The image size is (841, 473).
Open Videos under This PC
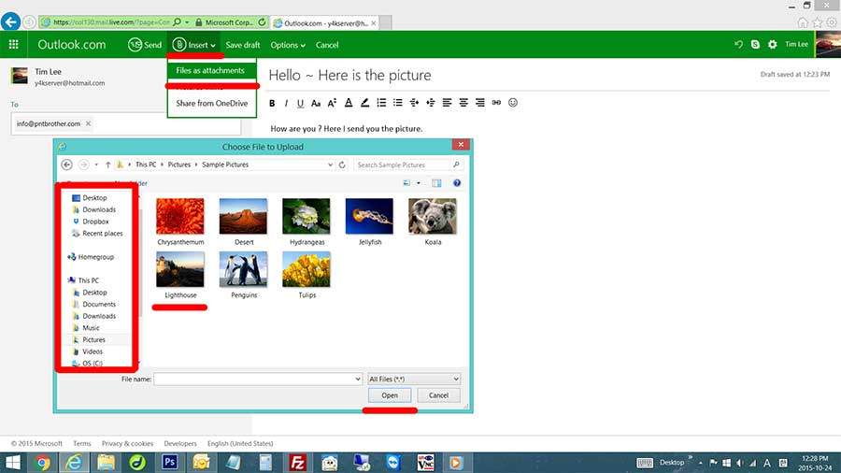pyautogui.click(x=88, y=351)
